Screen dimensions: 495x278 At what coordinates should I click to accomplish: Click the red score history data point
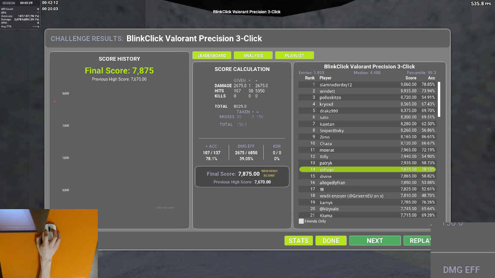point(54,101)
